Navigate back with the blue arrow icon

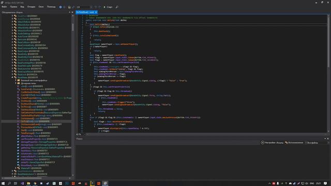(61, 7)
